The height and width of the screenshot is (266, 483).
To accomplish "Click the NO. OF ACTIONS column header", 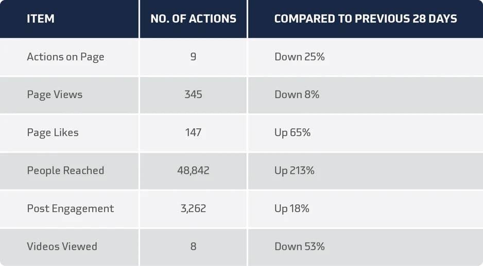I will click(x=193, y=18).
